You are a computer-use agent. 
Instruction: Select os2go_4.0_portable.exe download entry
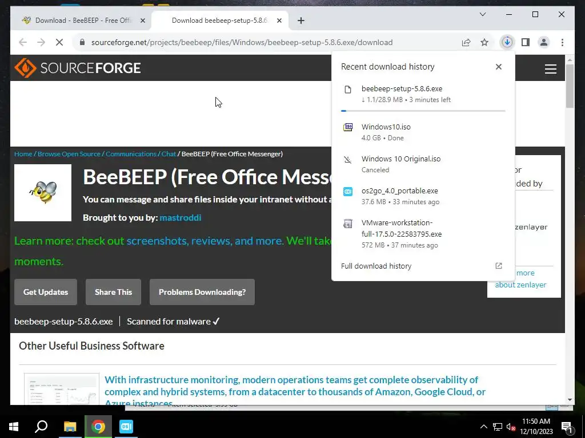(x=423, y=196)
